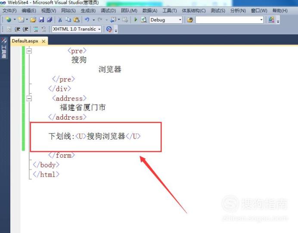Open the Undo history dropdown arrow
298x233 pixels.
click(x=94, y=20)
